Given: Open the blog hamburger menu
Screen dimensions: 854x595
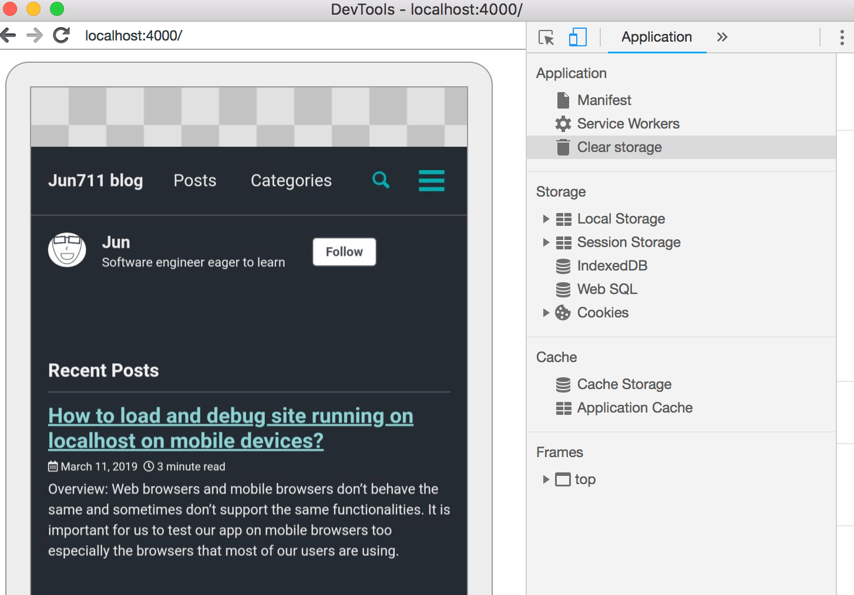Looking at the screenshot, I should (x=432, y=180).
